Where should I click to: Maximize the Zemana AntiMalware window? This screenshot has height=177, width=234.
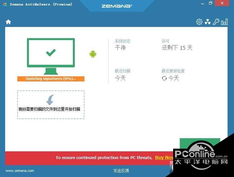pos(210,3)
